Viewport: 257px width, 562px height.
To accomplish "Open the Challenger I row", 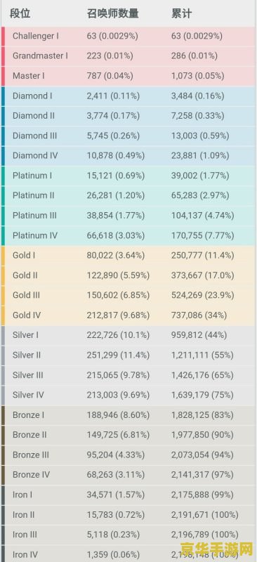I will click(128, 37).
